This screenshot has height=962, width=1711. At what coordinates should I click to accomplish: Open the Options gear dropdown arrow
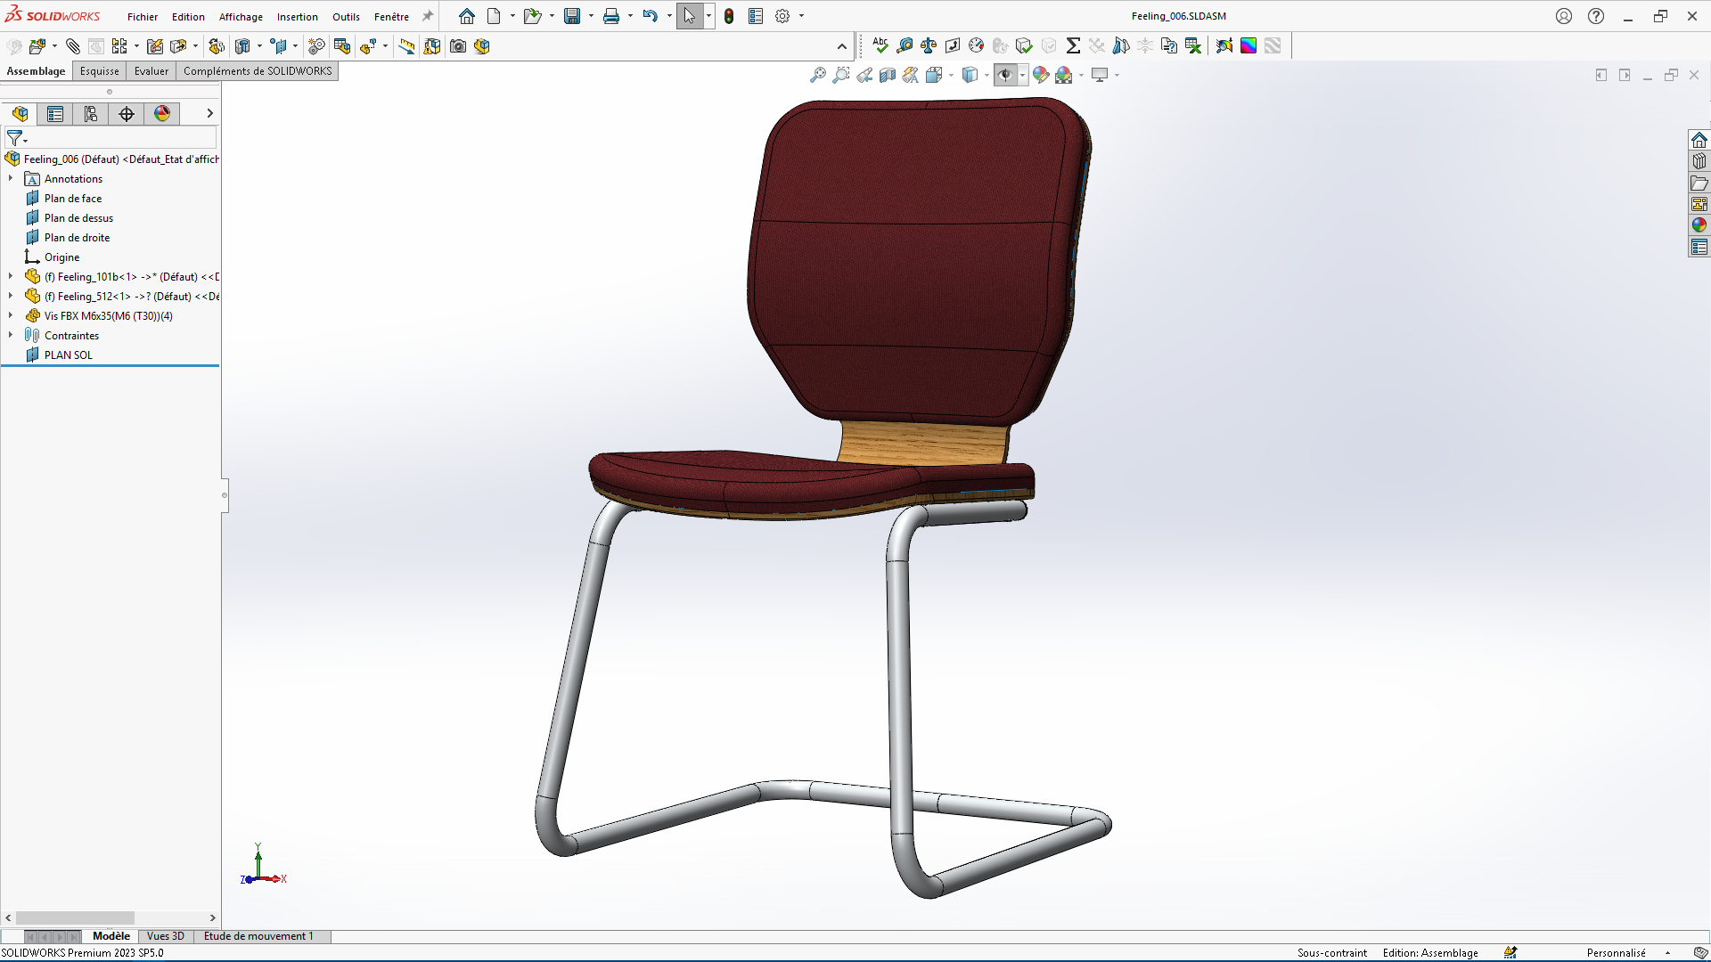tap(801, 16)
